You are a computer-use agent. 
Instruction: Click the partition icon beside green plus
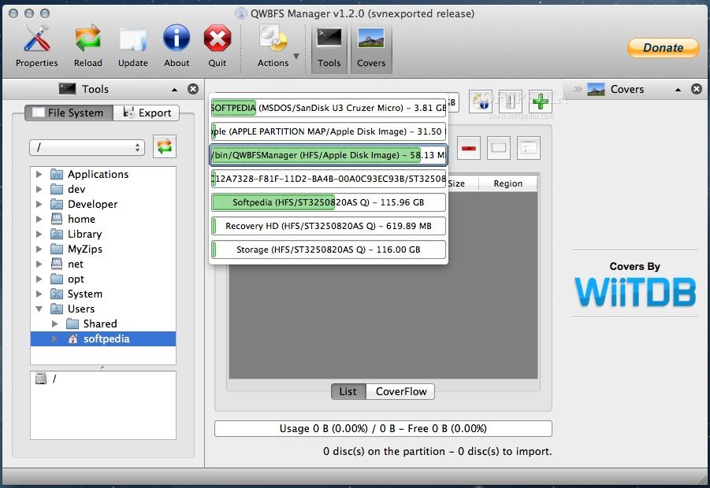511,101
